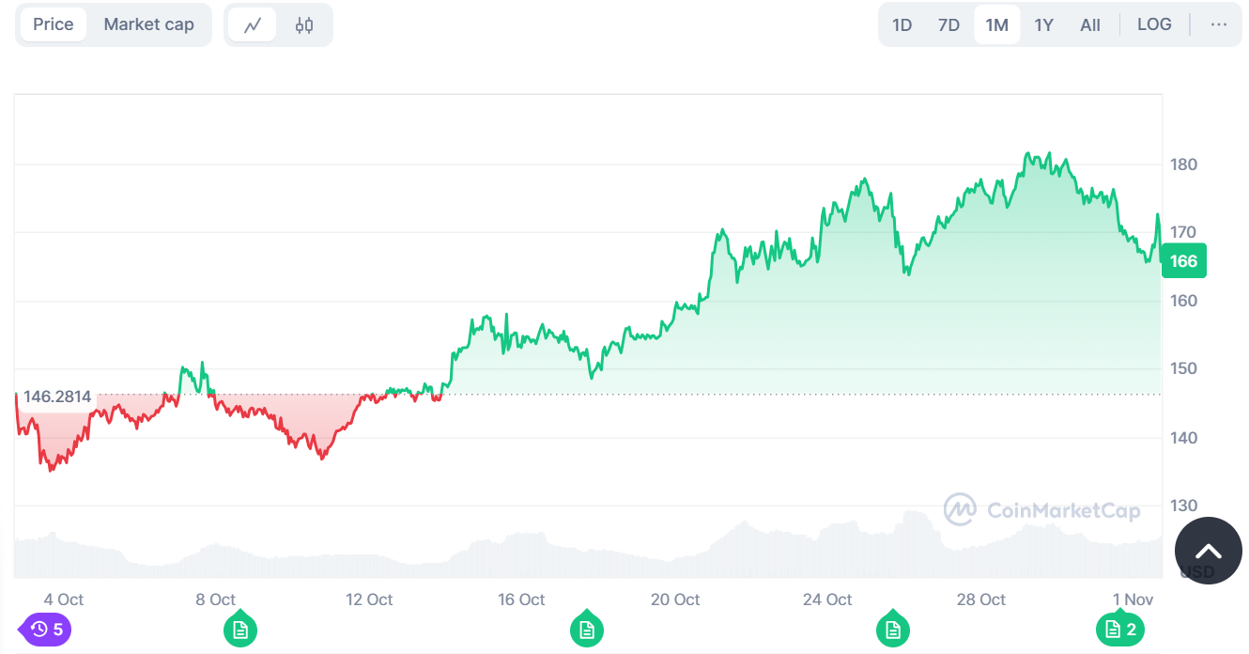Set chart range to 7D
This screenshot has width=1249, height=654.
pos(948,25)
